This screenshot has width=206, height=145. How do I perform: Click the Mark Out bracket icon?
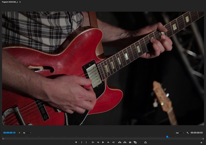(x=86, y=142)
